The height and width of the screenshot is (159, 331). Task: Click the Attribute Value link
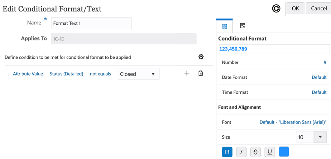point(28,74)
